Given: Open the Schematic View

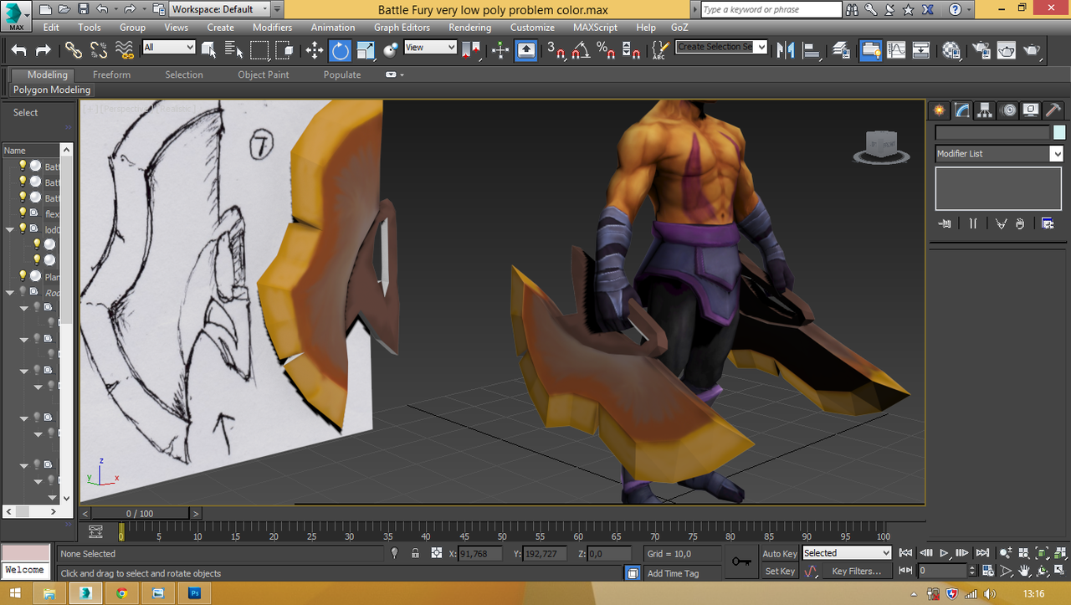Looking at the screenshot, I should pos(921,50).
